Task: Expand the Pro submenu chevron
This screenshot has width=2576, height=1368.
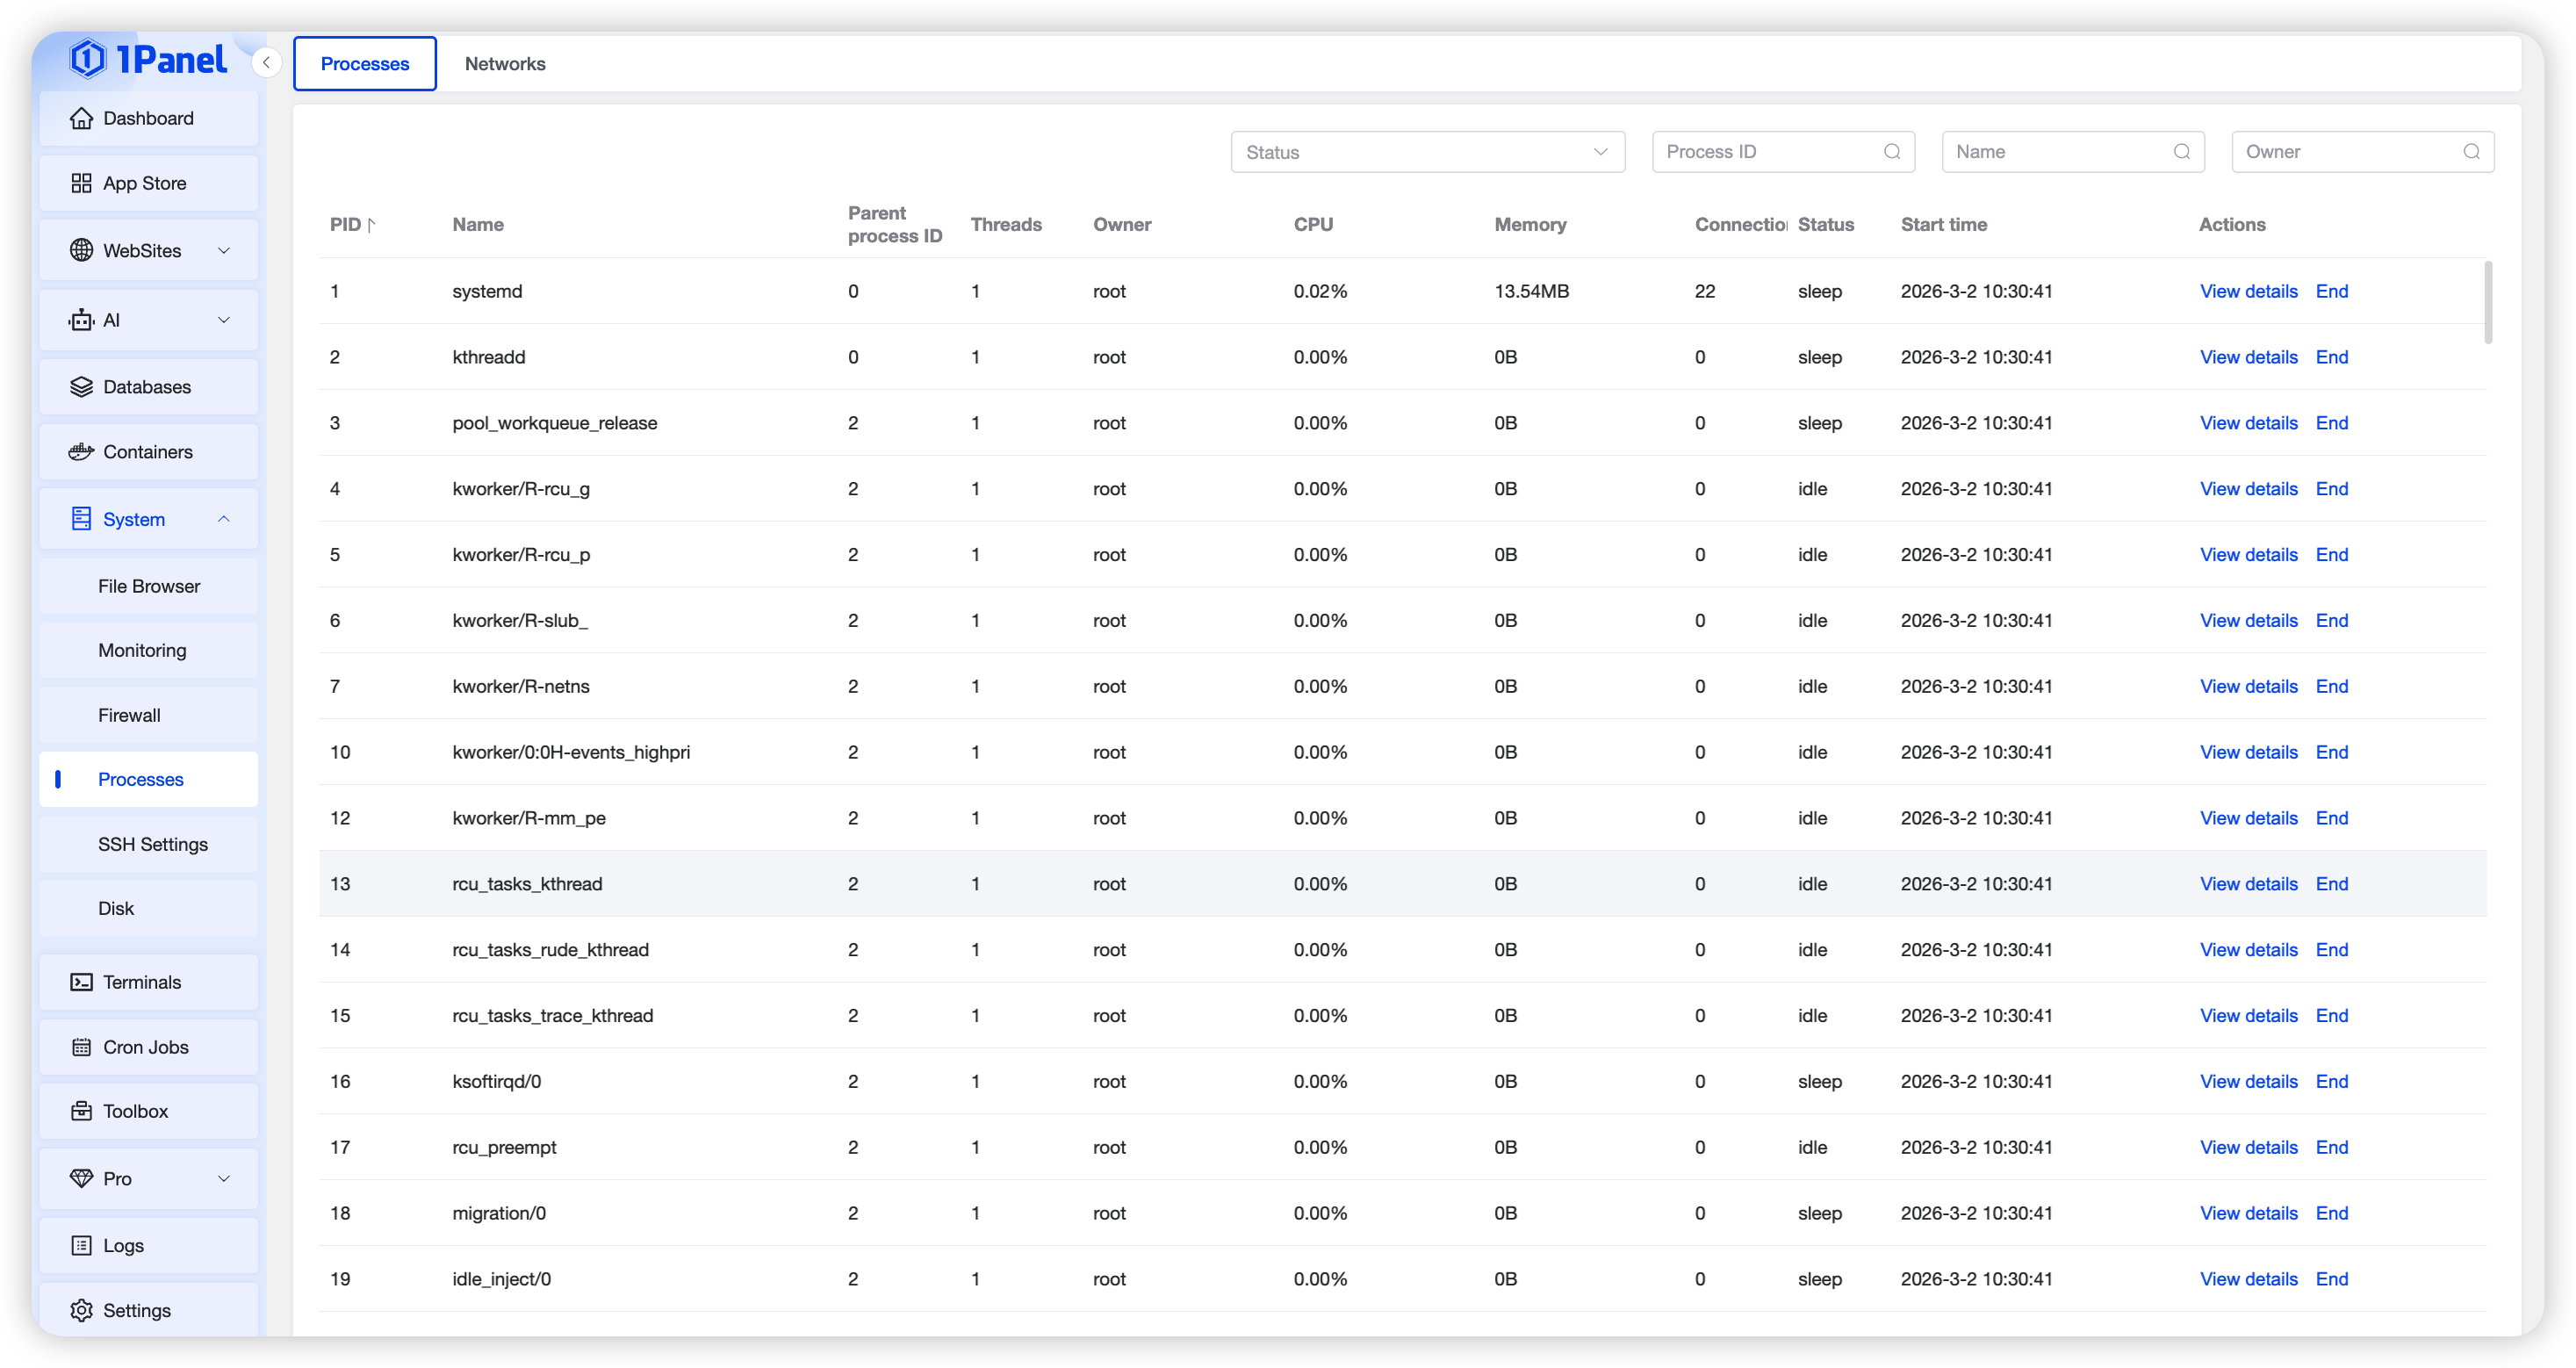Action: [224, 1178]
